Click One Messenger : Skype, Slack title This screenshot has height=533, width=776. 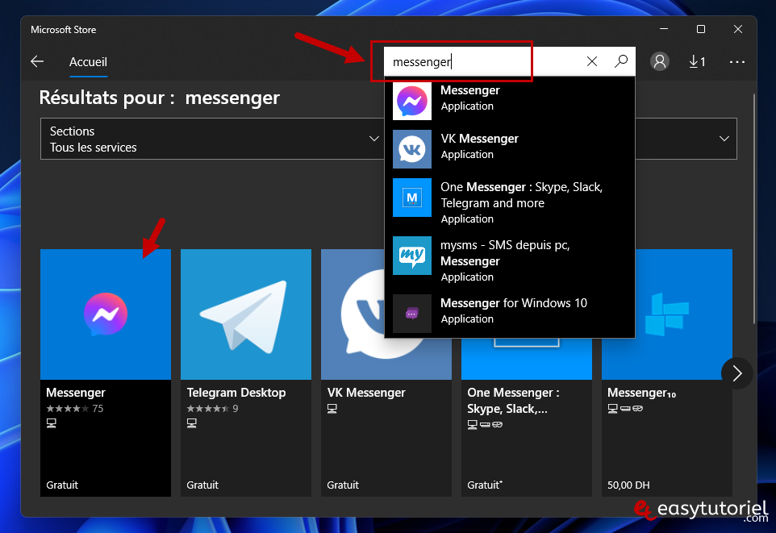tap(513, 401)
